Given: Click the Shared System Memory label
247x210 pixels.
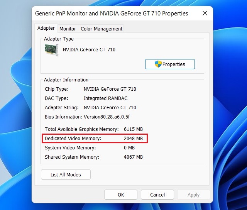Looking at the screenshot, I should [x=72, y=157].
